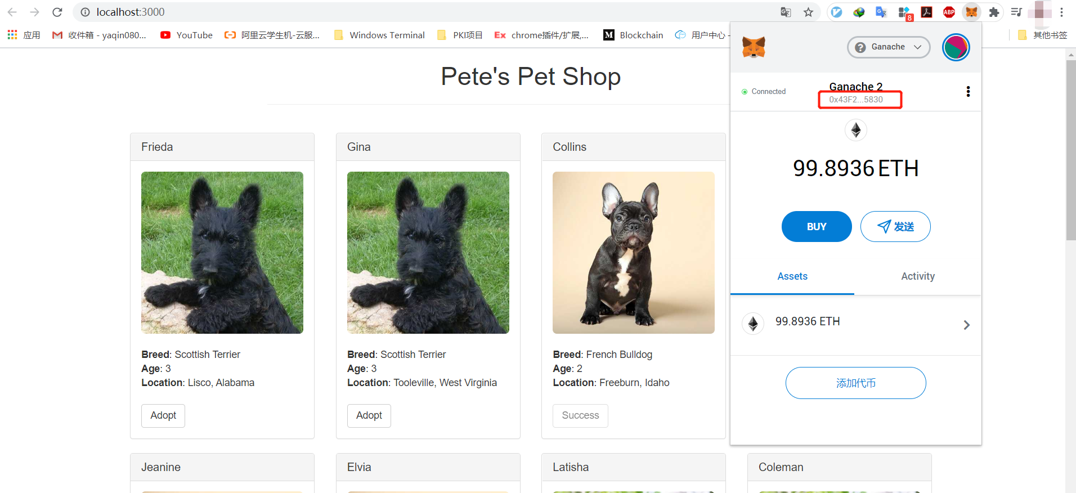
Task: Switch to the Activity tab
Action: pos(917,276)
